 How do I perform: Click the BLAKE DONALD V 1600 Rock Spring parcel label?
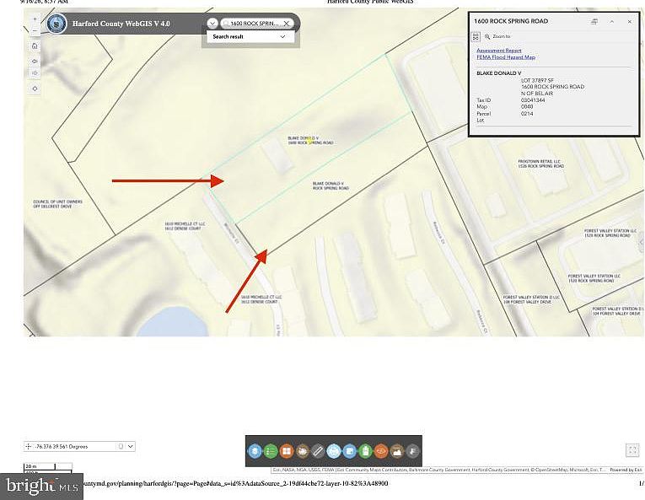[310, 140]
